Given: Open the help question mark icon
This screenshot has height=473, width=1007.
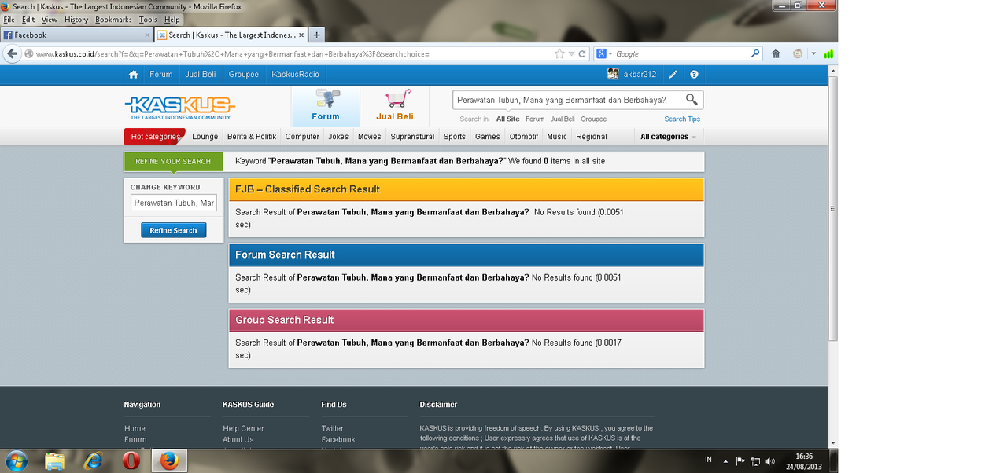Looking at the screenshot, I should point(694,75).
